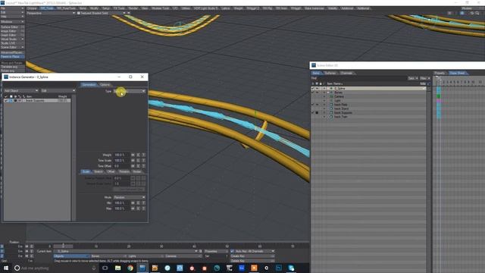The height and width of the screenshot is (273, 485).
Task: Click the Bones mode button at bottom
Action: click(x=108, y=256)
